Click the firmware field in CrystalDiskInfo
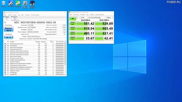The image size is (182, 102). [x=36, y=25]
